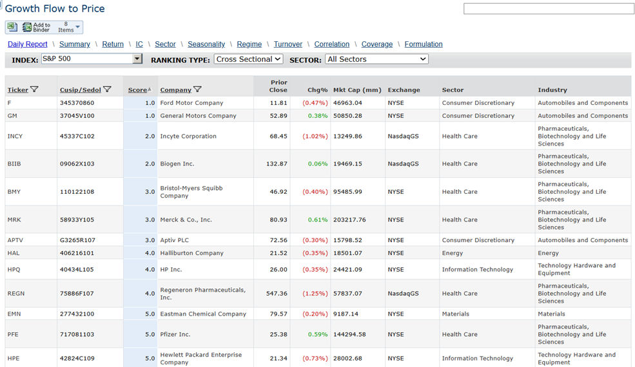Filter the Cusip/Sedol column funnel icon

click(107, 89)
